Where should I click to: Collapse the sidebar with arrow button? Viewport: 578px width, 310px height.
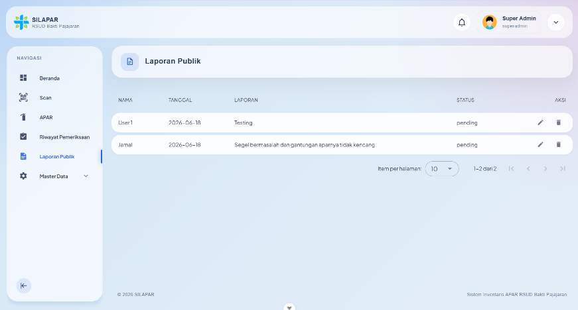tap(24, 285)
